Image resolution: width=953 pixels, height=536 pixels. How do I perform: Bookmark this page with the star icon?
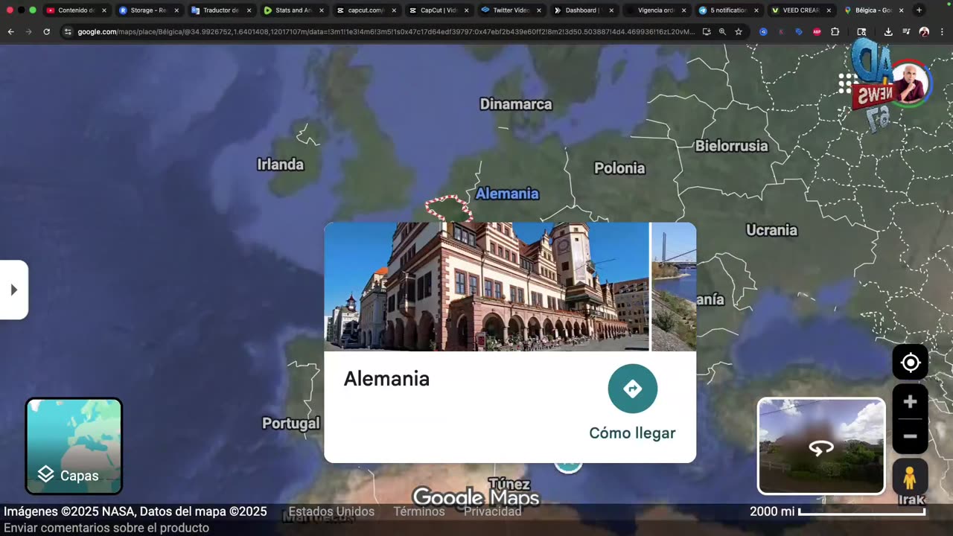(x=739, y=32)
